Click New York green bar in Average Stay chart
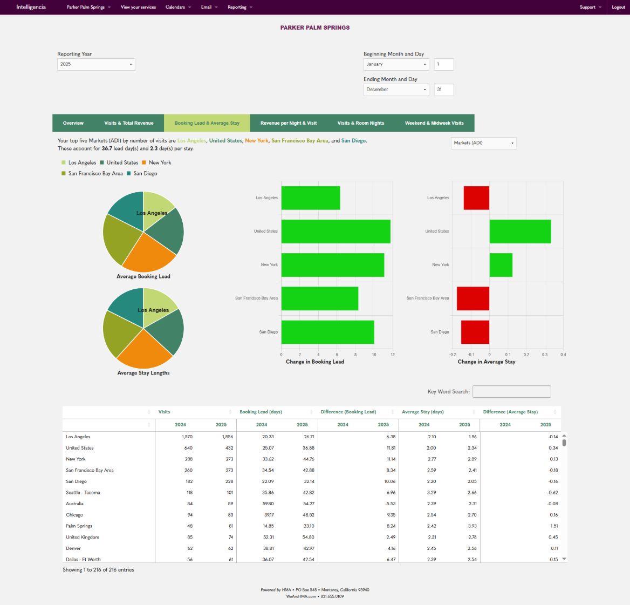The width and height of the screenshot is (630, 605). (501, 265)
